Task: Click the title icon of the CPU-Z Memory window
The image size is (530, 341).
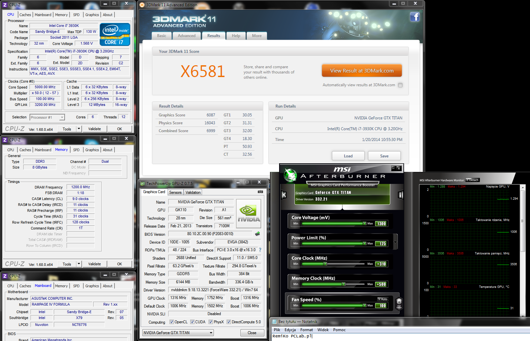Action: click(x=5, y=140)
